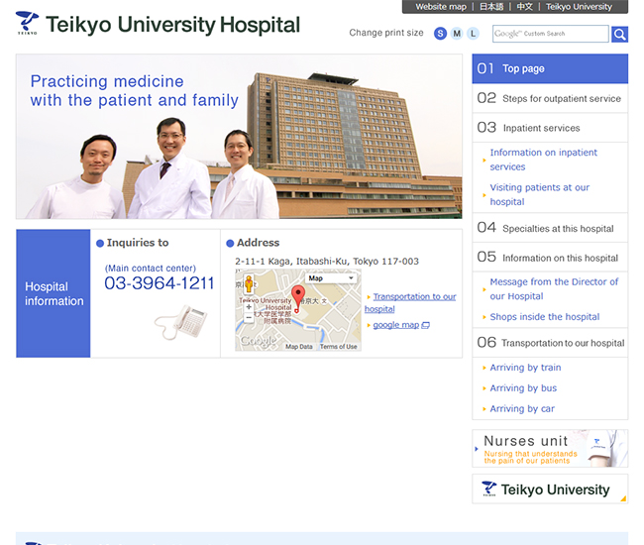The image size is (644, 545).
Task: Open the Map type dropdown on the map
Action: click(x=331, y=278)
